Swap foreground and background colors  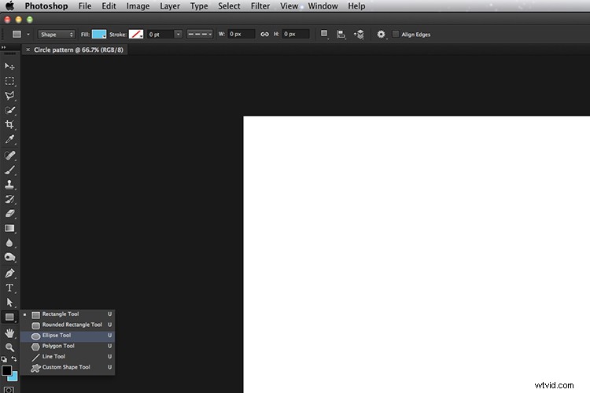point(14,359)
